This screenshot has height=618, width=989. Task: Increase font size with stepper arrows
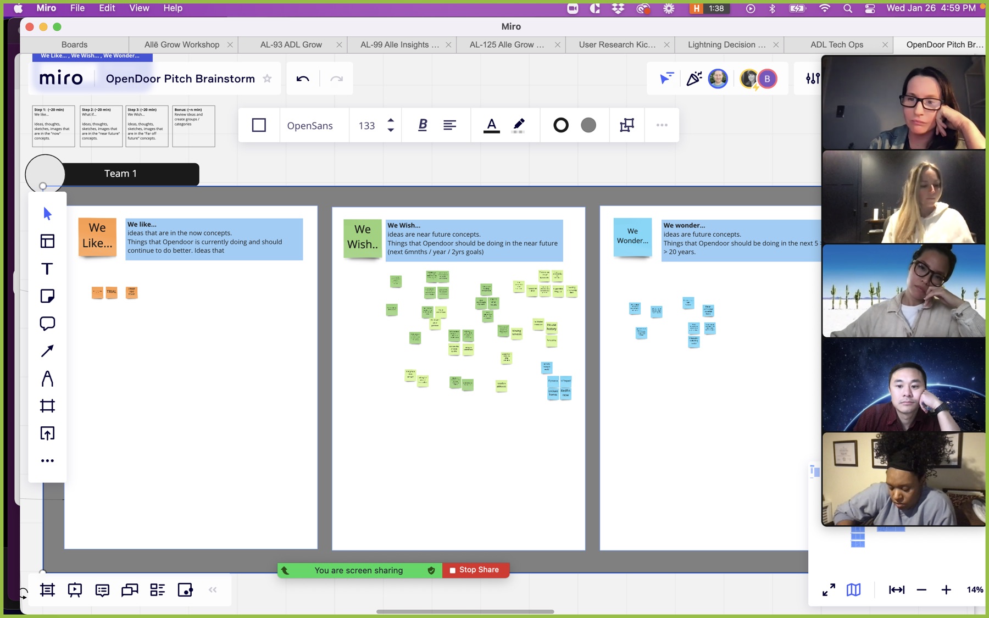391,120
